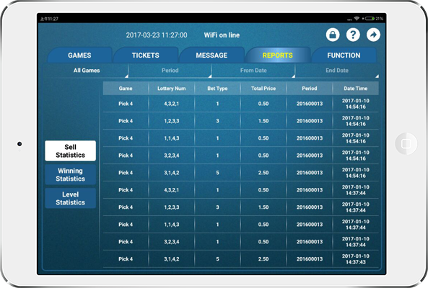Open the End Date picker
The width and height of the screenshot is (428, 288).
click(x=337, y=71)
